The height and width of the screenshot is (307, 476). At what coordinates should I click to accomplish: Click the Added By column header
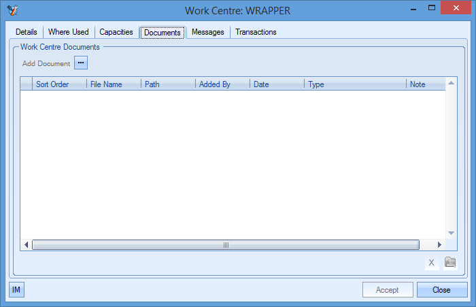click(x=222, y=84)
